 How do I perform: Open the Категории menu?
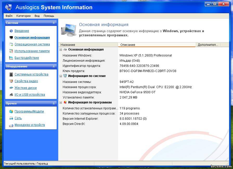tap(23, 16)
